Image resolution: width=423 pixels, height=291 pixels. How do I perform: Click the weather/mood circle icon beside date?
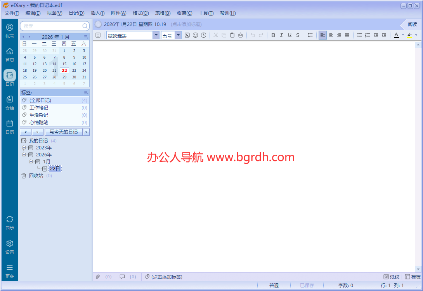pos(98,24)
